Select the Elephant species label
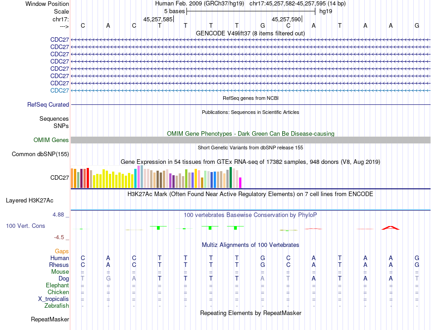The image size is (431, 330). pyautogui.click(x=57, y=285)
